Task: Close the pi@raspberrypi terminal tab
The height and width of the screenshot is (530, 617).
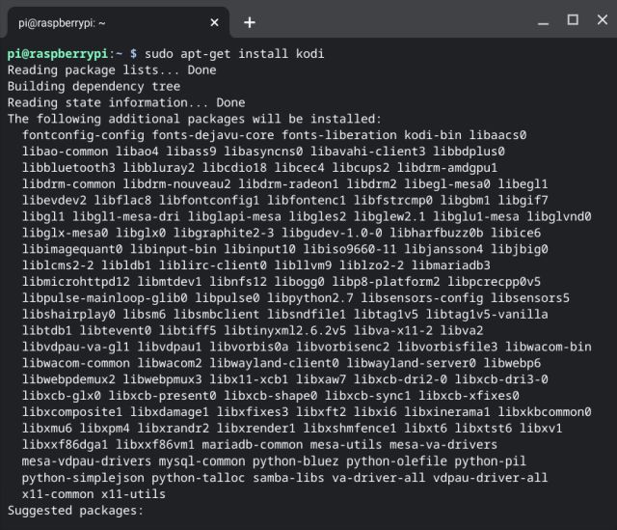Action: pyautogui.click(x=214, y=23)
